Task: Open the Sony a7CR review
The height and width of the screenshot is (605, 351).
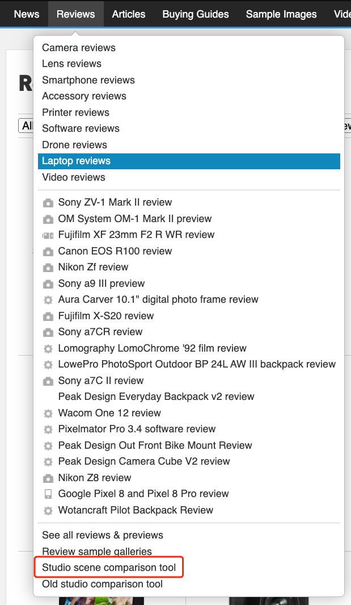Action: click(x=100, y=332)
